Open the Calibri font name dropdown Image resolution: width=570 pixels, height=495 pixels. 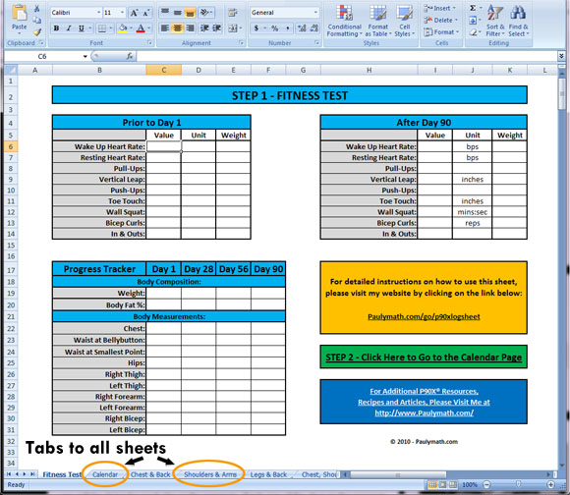(98, 13)
